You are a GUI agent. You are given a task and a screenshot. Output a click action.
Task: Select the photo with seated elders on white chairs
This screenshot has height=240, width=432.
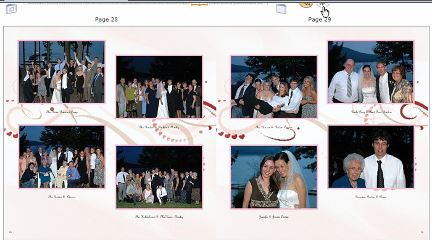click(x=62, y=157)
